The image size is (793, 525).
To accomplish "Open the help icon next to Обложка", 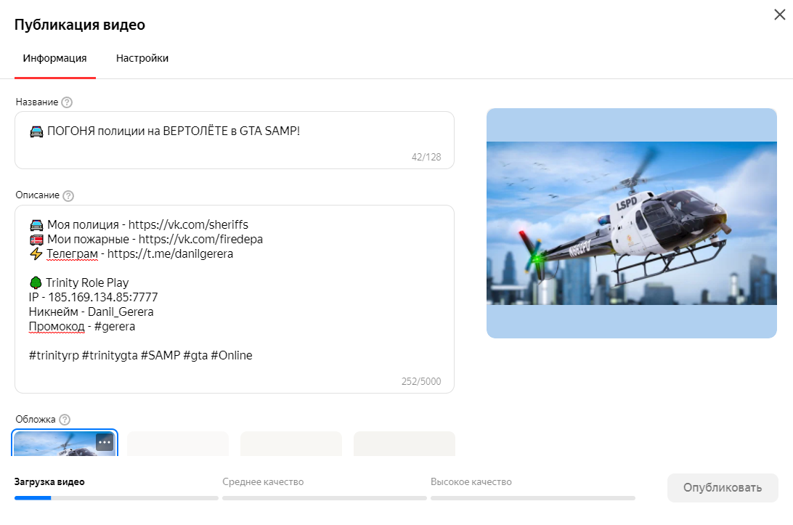I will pos(65,420).
